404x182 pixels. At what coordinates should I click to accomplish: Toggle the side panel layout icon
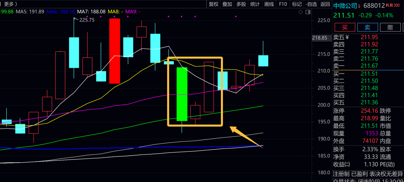[x=308, y=12]
